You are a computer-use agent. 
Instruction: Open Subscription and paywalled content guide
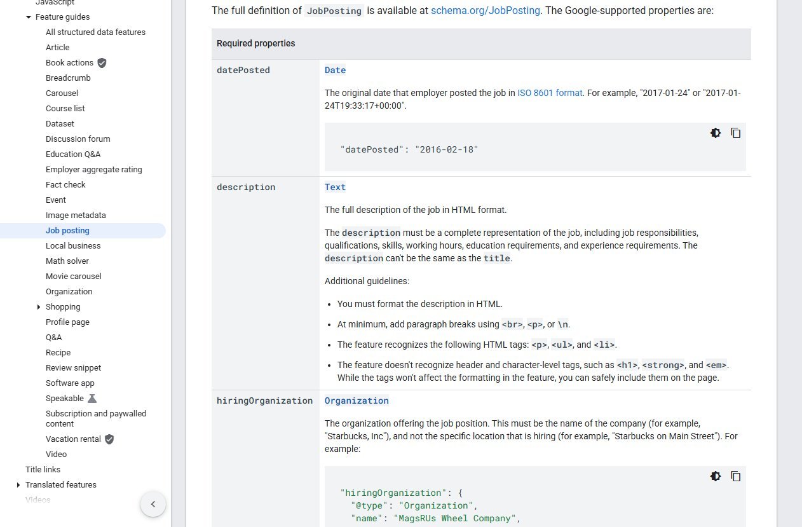click(96, 419)
